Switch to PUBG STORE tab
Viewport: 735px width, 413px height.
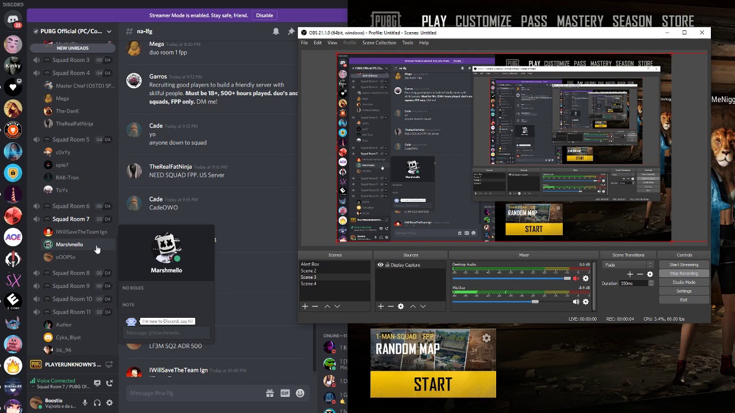[x=678, y=21]
